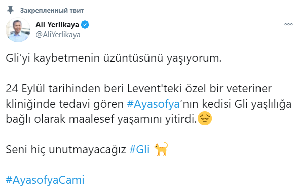Click the blue verified badge
The width and height of the screenshot is (297, 189).
[85, 25]
